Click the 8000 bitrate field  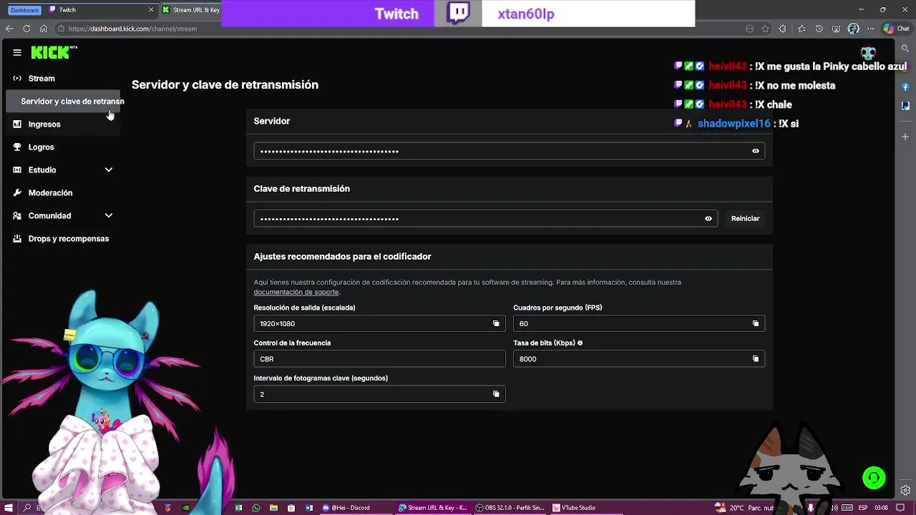(x=639, y=358)
